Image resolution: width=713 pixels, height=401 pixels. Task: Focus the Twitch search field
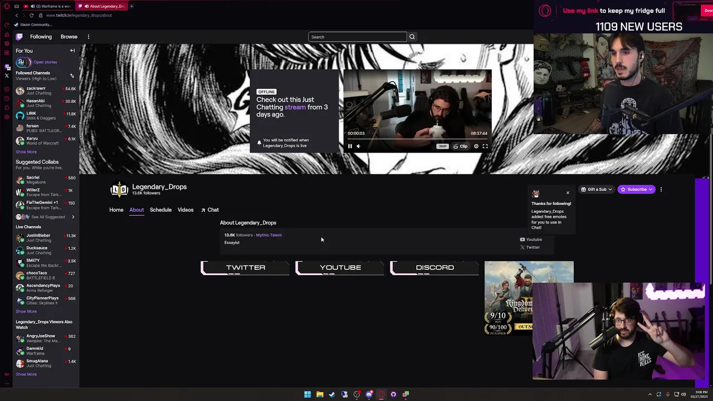pos(358,37)
